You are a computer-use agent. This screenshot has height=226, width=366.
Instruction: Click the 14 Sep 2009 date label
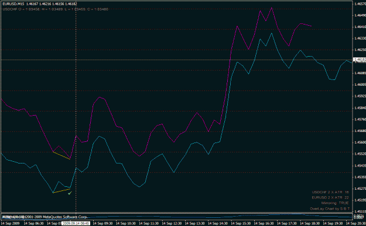10,224
